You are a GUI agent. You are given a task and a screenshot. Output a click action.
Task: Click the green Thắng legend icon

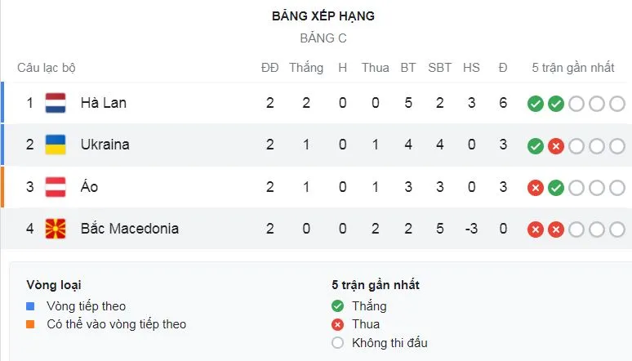[x=338, y=306]
